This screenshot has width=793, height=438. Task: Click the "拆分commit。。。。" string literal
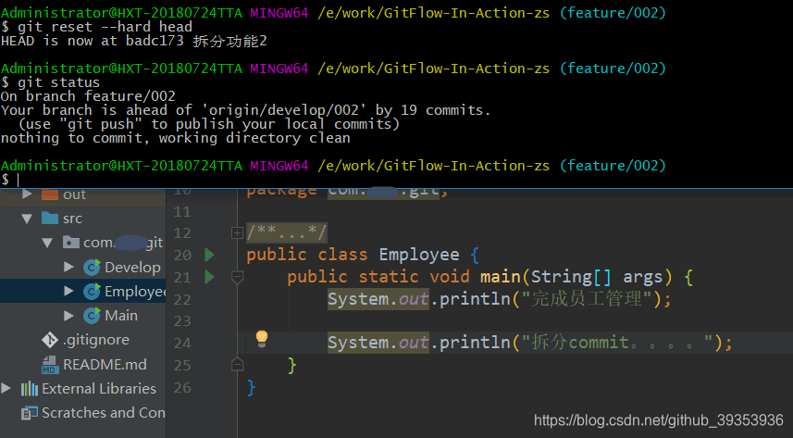pos(617,343)
